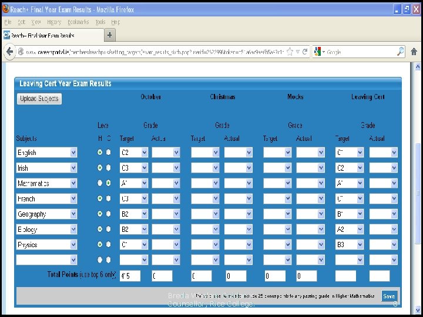This screenshot has height=317, width=423.
Task: Go back with the browser back arrow
Action: coord(10,51)
